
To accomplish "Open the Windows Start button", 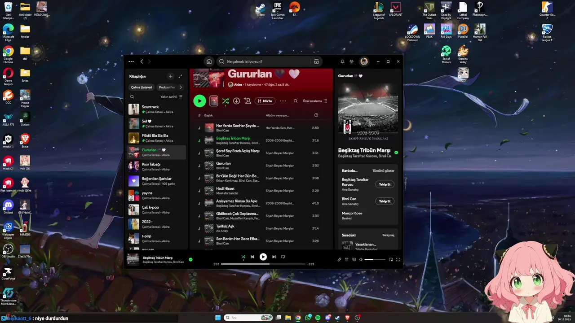I will (218, 318).
